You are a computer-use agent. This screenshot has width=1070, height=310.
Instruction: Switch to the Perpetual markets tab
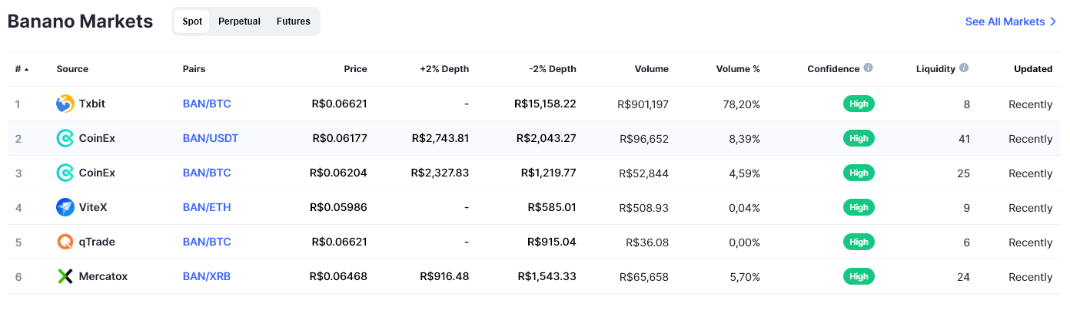click(x=239, y=21)
